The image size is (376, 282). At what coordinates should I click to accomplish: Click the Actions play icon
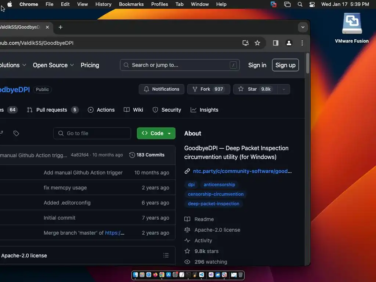click(x=91, y=110)
